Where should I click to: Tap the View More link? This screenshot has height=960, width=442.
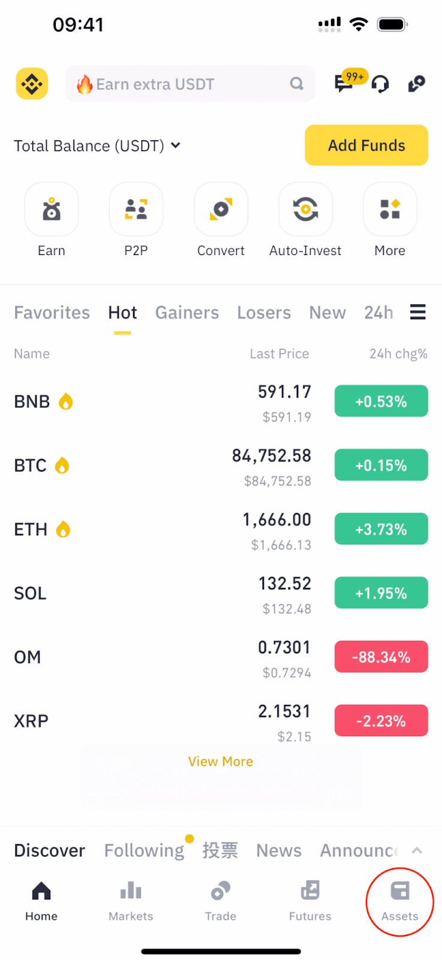click(x=221, y=761)
